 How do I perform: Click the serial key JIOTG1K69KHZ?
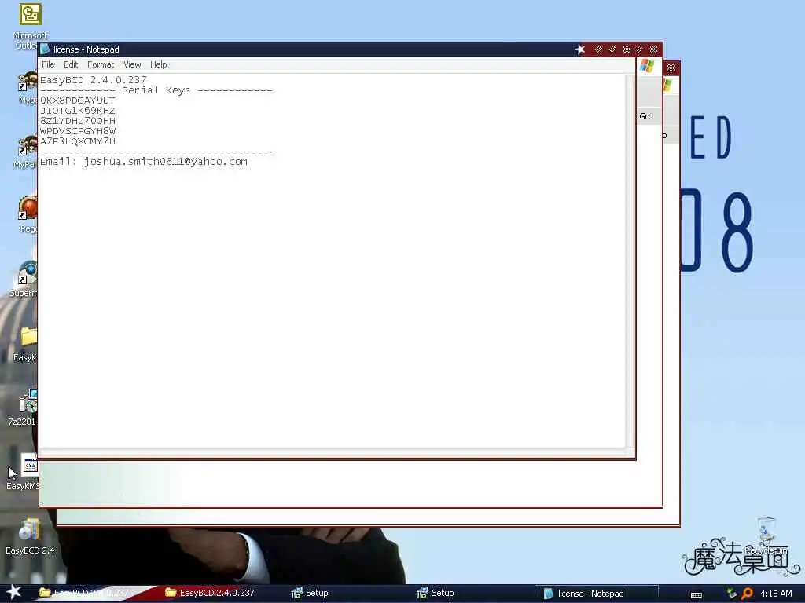pos(78,111)
